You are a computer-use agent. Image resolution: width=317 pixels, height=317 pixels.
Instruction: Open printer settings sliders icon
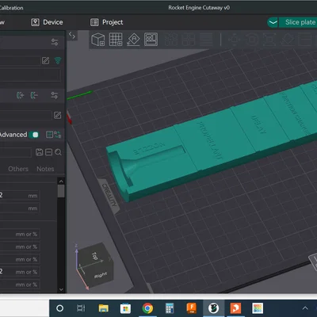tap(55, 42)
